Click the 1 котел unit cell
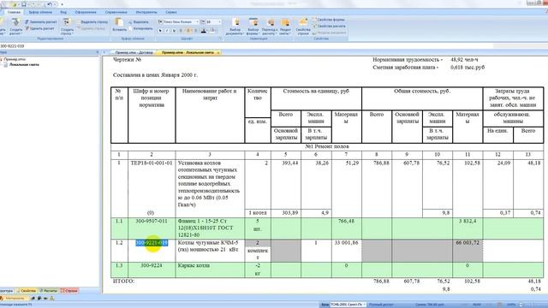548x308 pixels. [x=258, y=213]
